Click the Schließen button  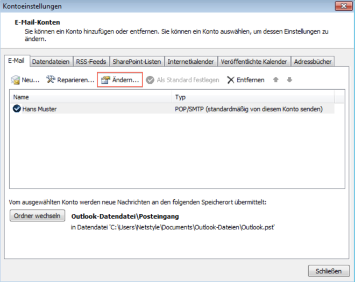[329, 271]
